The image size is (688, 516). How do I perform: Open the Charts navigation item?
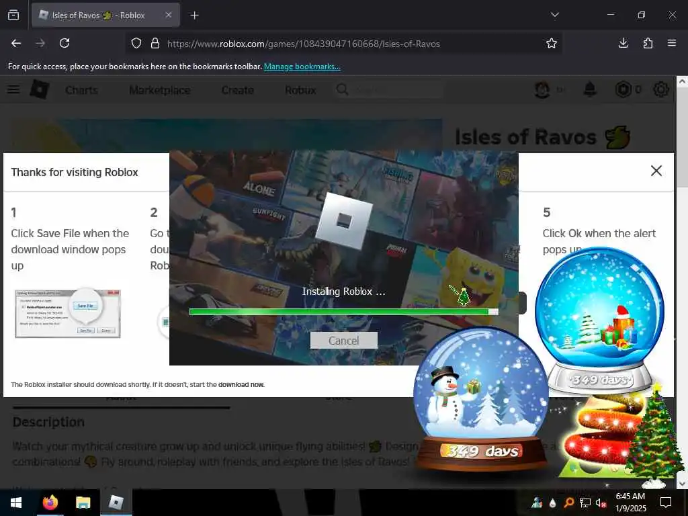click(x=81, y=90)
